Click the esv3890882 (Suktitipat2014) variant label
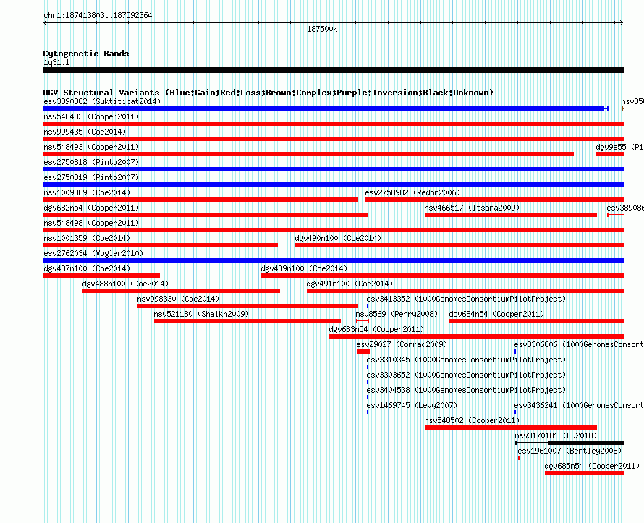 point(102,101)
